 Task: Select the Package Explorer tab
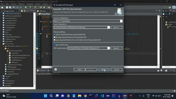9,11
